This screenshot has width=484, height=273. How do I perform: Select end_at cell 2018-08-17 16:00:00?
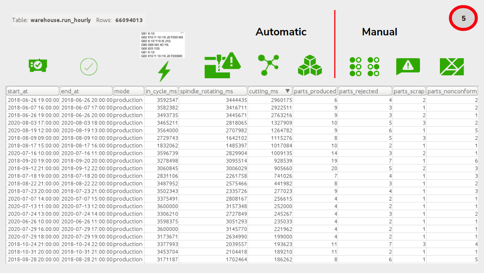point(86,146)
